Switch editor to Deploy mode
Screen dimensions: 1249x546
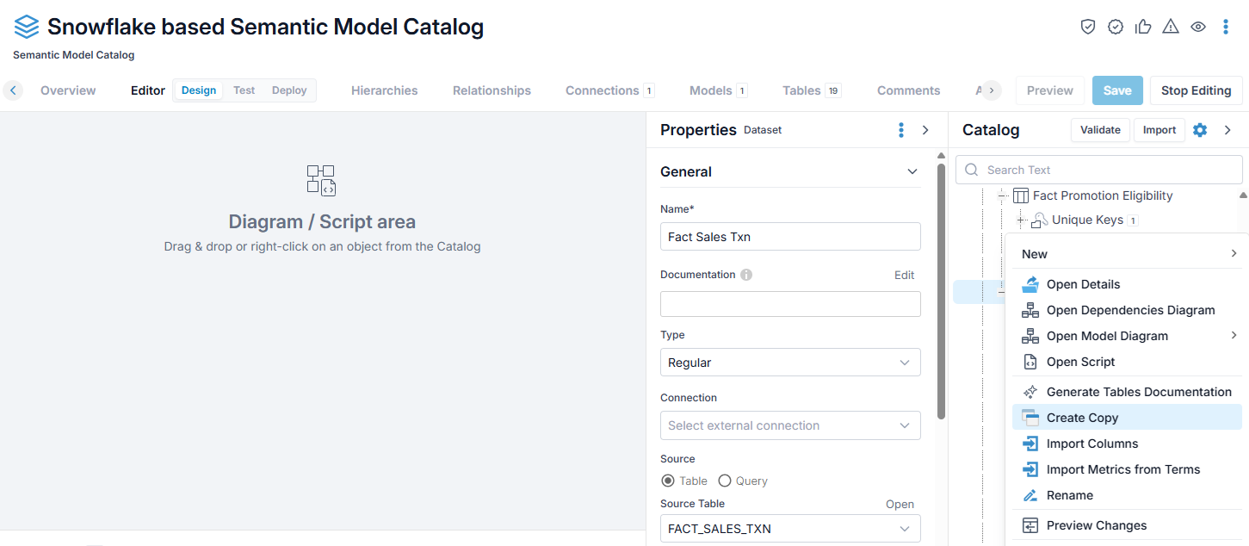(289, 90)
